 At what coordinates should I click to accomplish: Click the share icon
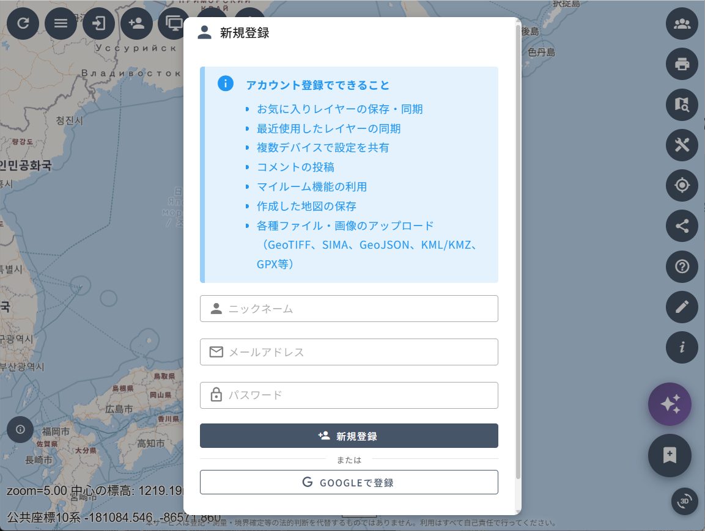pyautogui.click(x=681, y=226)
